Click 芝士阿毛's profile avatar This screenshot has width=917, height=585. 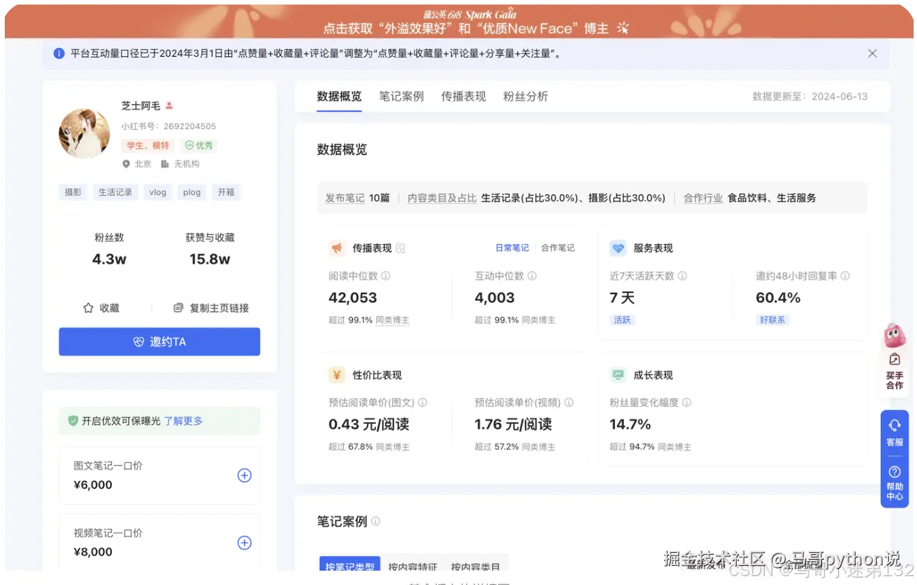tap(84, 133)
